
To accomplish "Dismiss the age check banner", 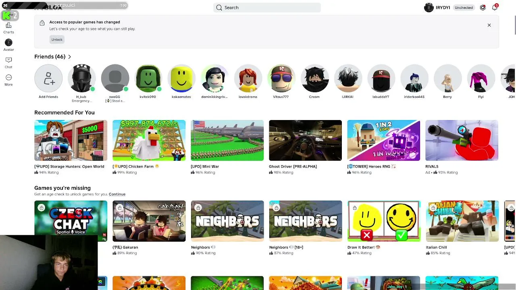I will (x=489, y=25).
